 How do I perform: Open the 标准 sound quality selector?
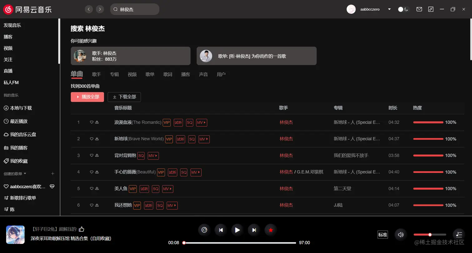[x=383, y=235]
